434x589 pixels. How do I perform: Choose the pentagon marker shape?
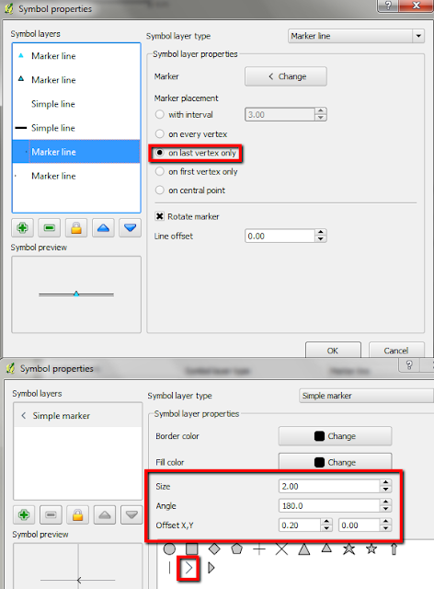(236, 549)
